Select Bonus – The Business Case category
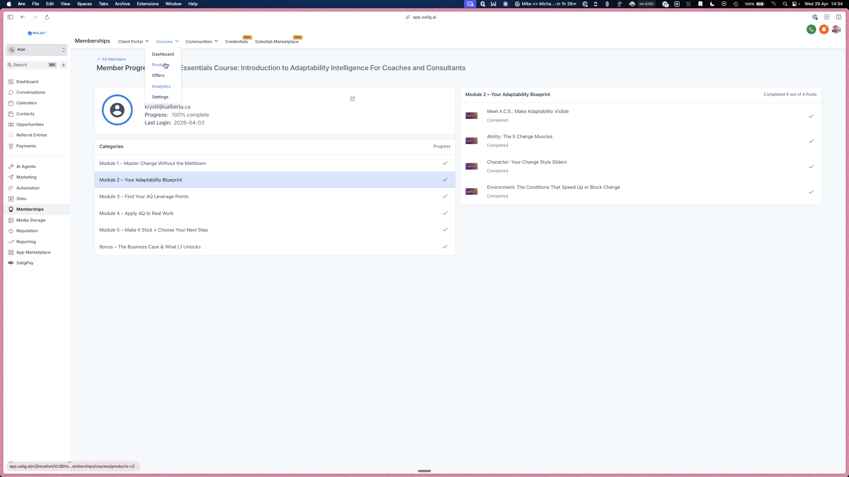Image resolution: width=849 pixels, height=477 pixels. pos(275,247)
